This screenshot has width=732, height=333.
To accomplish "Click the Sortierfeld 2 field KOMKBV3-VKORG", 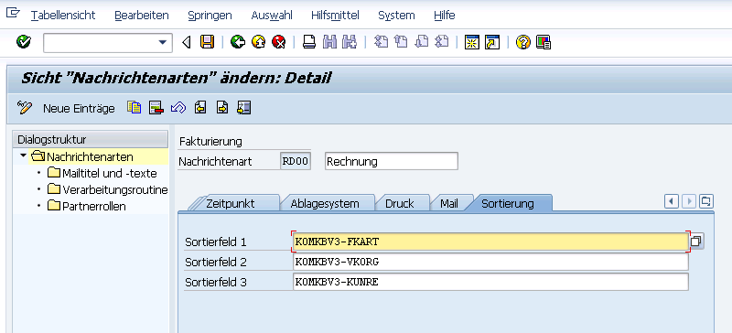I will [x=490, y=262].
